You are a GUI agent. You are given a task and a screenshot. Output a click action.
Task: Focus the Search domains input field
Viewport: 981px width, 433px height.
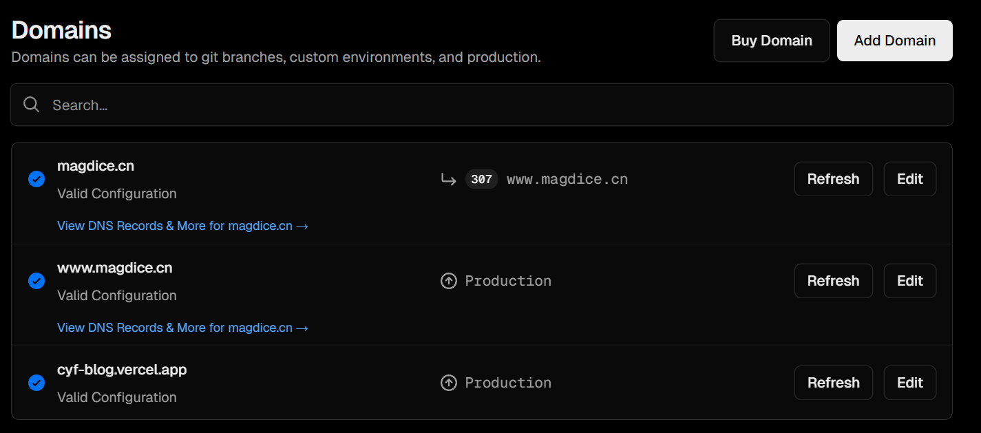(x=482, y=105)
